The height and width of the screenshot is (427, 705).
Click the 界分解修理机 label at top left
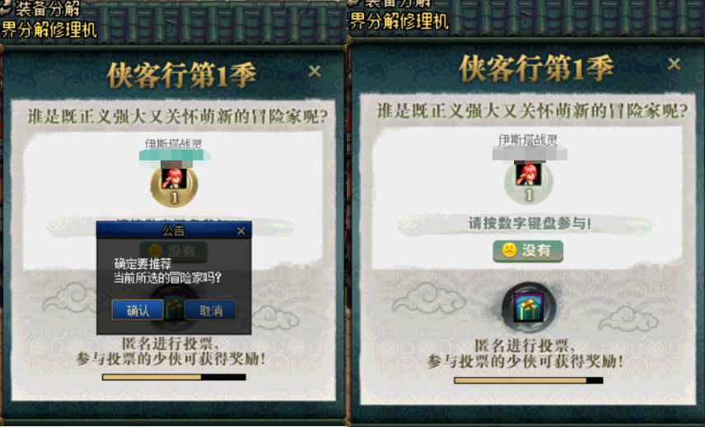click(49, 30)
